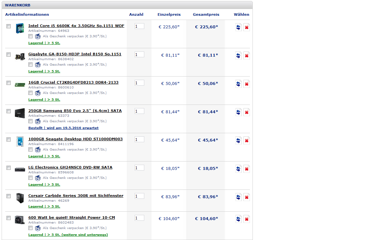Click quantity field for LG DVD-RW
371x240 pixels.
(139, 168)
